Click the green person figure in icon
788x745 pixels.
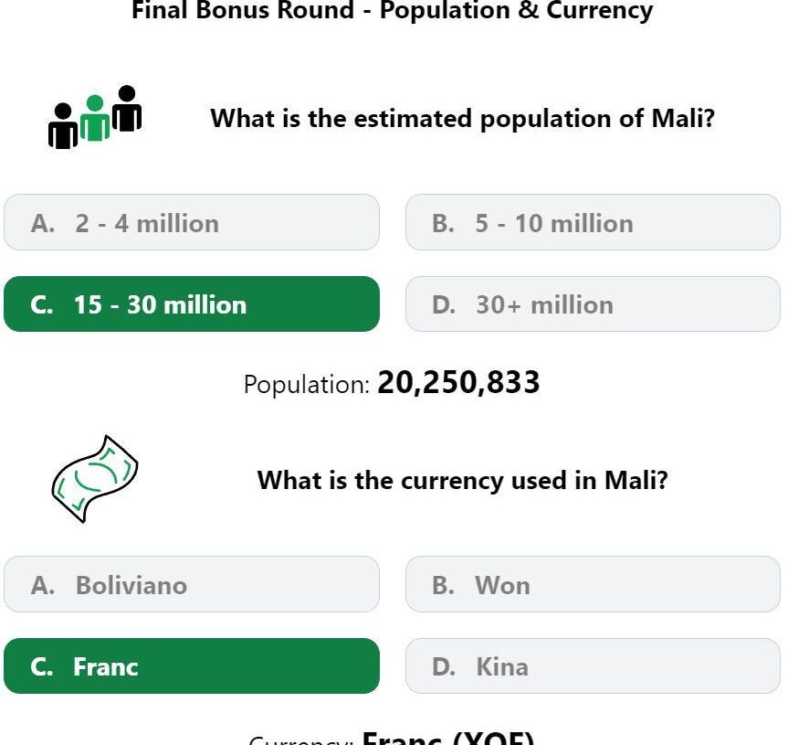95,118
